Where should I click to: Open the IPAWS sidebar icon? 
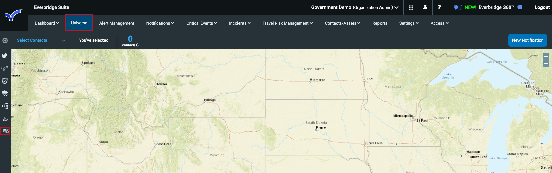coord(5,131)
